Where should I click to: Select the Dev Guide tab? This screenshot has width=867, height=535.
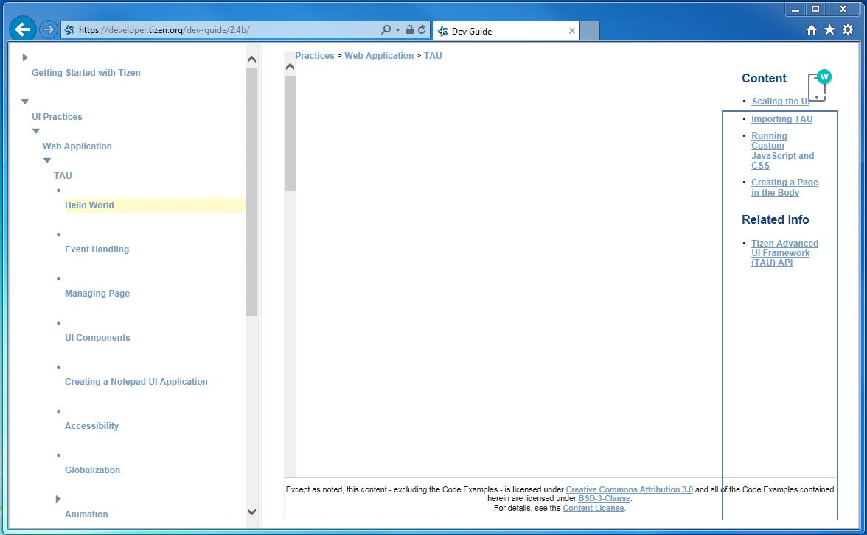[501, 31]
